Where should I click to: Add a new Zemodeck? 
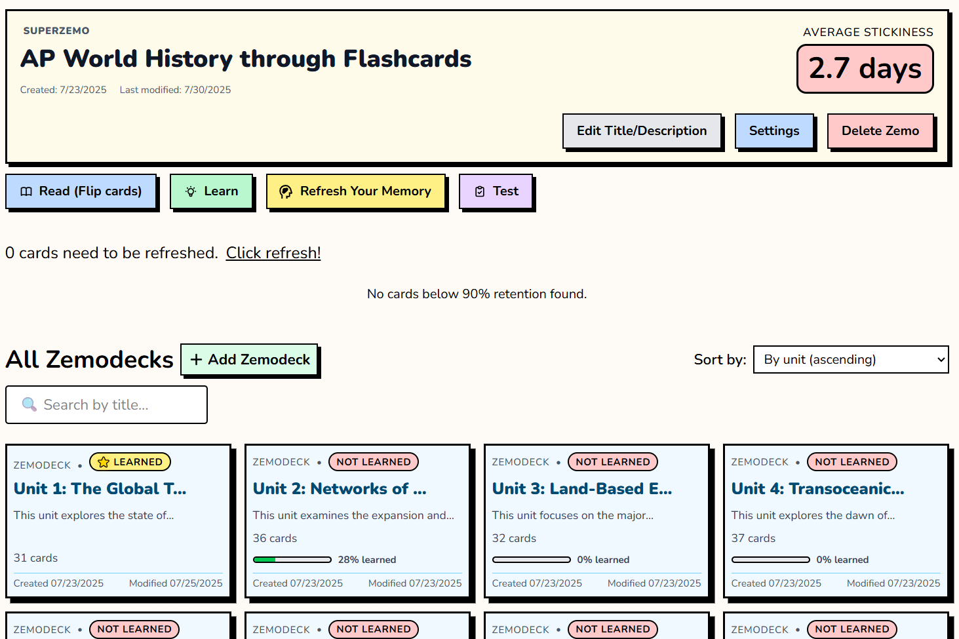pos(249,360)
